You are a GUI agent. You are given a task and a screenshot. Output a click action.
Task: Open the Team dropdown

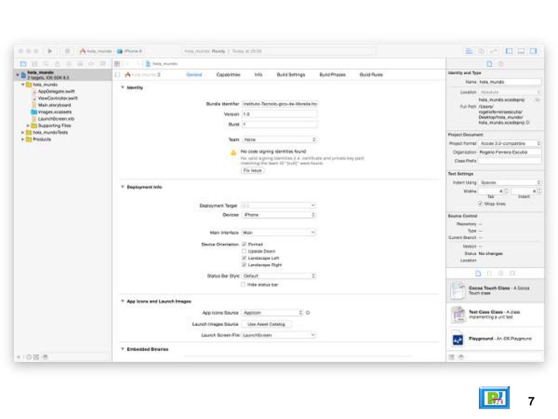[x=280, y=140]
